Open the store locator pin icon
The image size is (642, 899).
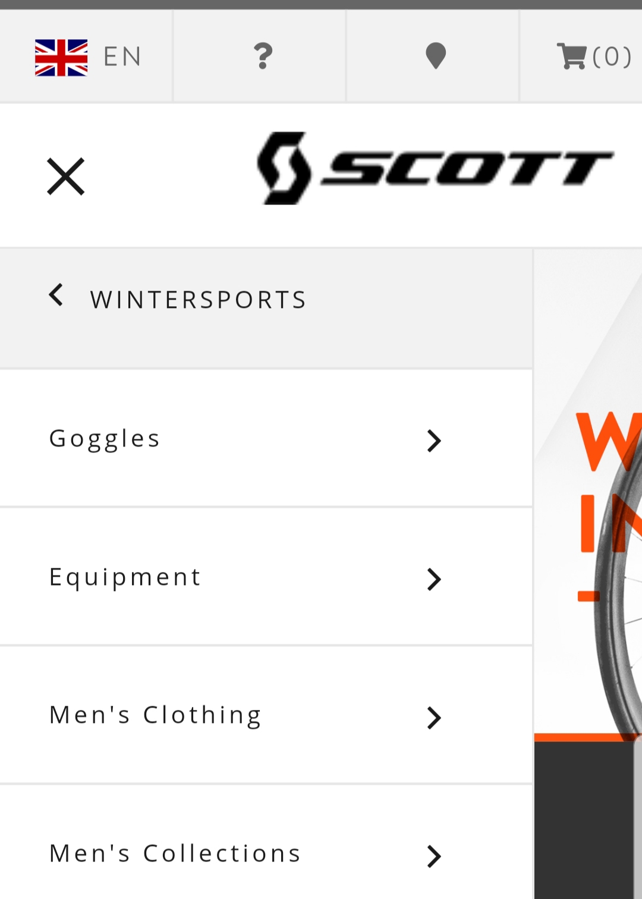pyautogui.click(x=436, y=56)
